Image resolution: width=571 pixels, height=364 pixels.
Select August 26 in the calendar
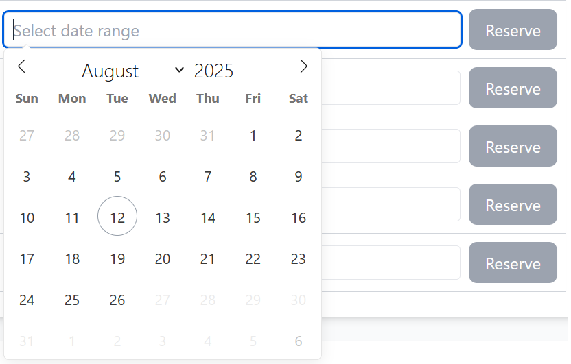(x=117, y=300)
